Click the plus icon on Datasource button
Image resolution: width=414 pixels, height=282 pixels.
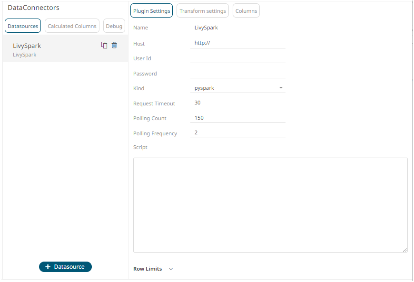click(48, 267)
